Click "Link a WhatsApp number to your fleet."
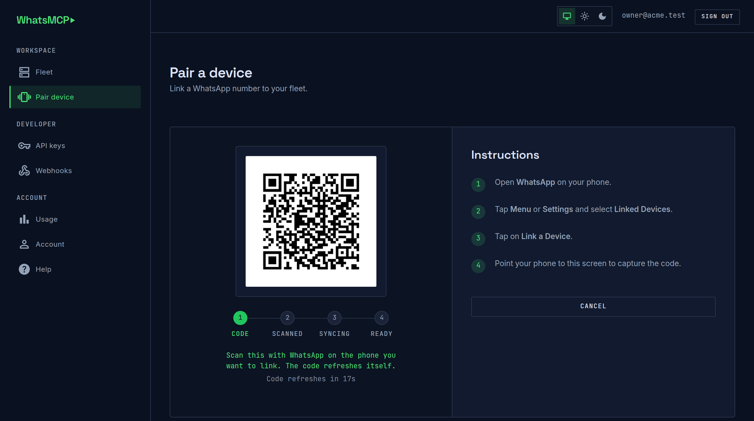 [238, 89]
